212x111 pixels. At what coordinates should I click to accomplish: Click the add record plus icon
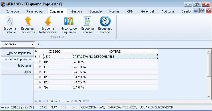pos(60,101)
